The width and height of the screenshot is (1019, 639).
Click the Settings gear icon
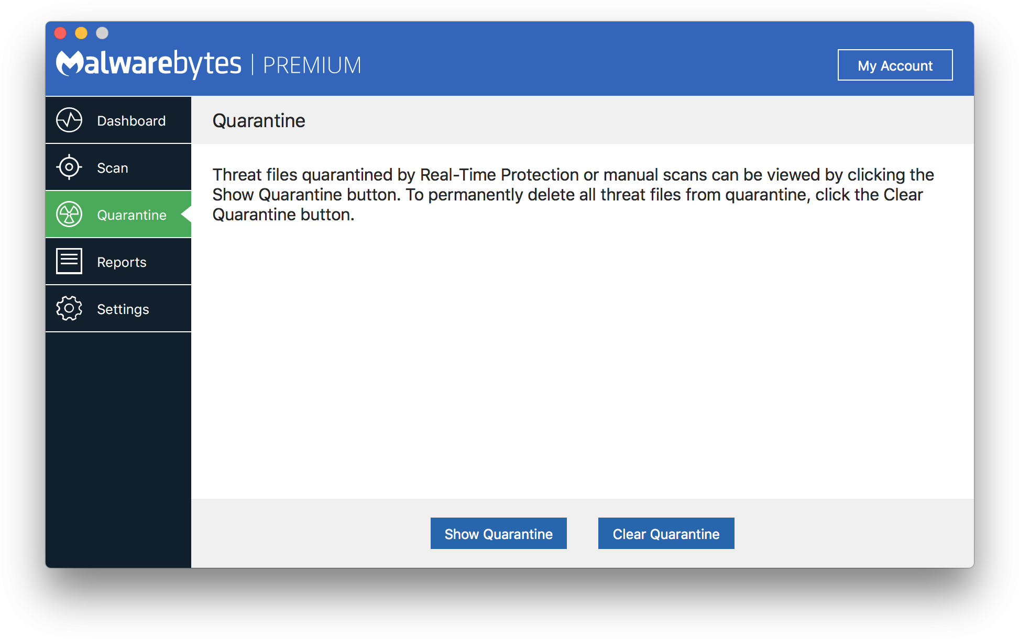tap(69, 309)
